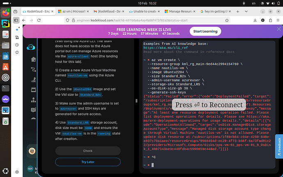Click the Check button
The image size is (283, 177).
(88, 151)
